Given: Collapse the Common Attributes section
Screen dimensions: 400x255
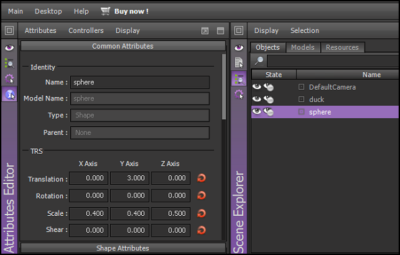Looking at the screenshot, I should coord(123,46).
